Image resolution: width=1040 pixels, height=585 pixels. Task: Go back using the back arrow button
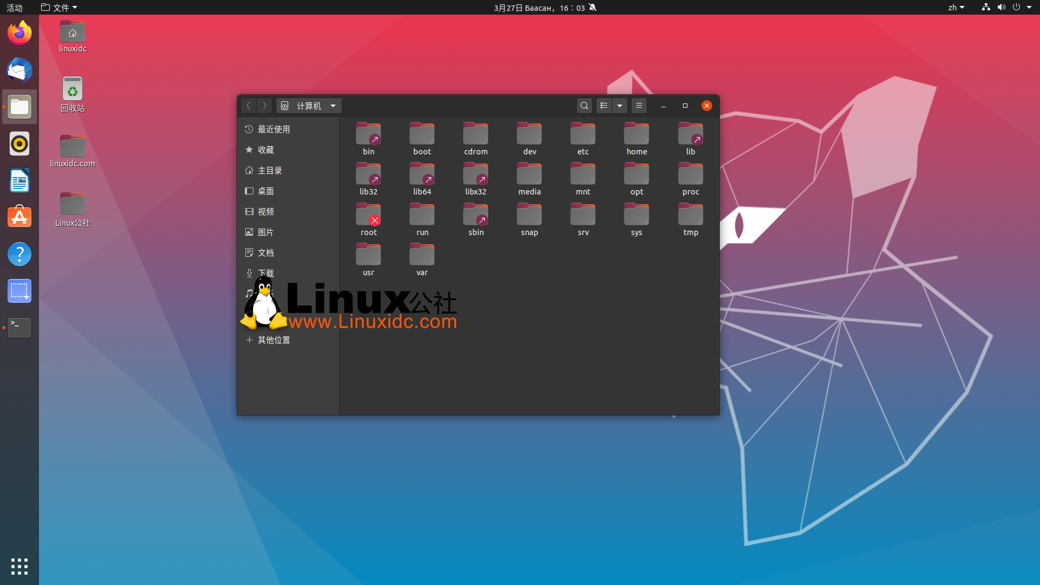(249, 106)
